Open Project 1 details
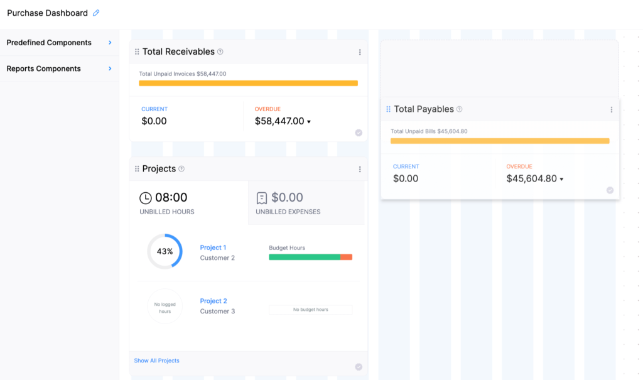This screenshot has width=643, height=380. click(x=213, y=247)
